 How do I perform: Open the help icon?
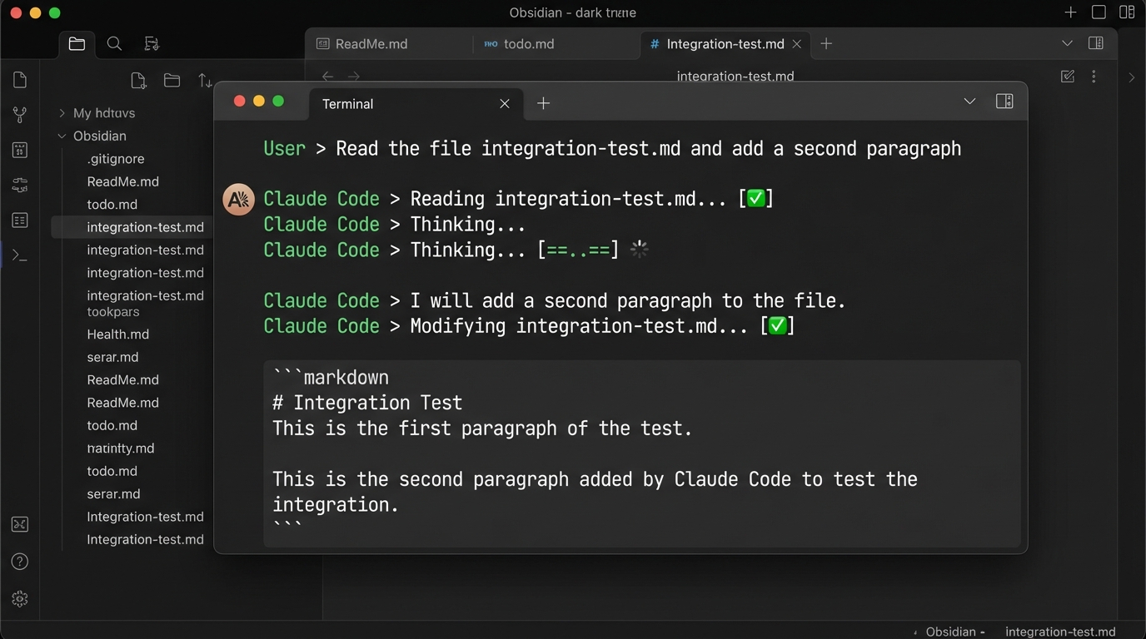tap(20, 562)
